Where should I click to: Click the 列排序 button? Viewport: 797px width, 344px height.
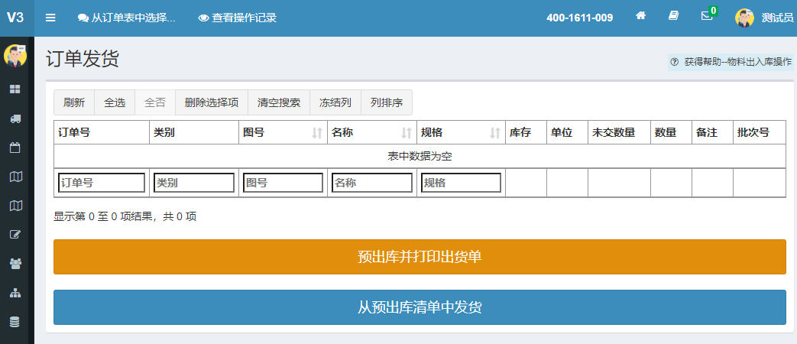(x=387, y=102)
